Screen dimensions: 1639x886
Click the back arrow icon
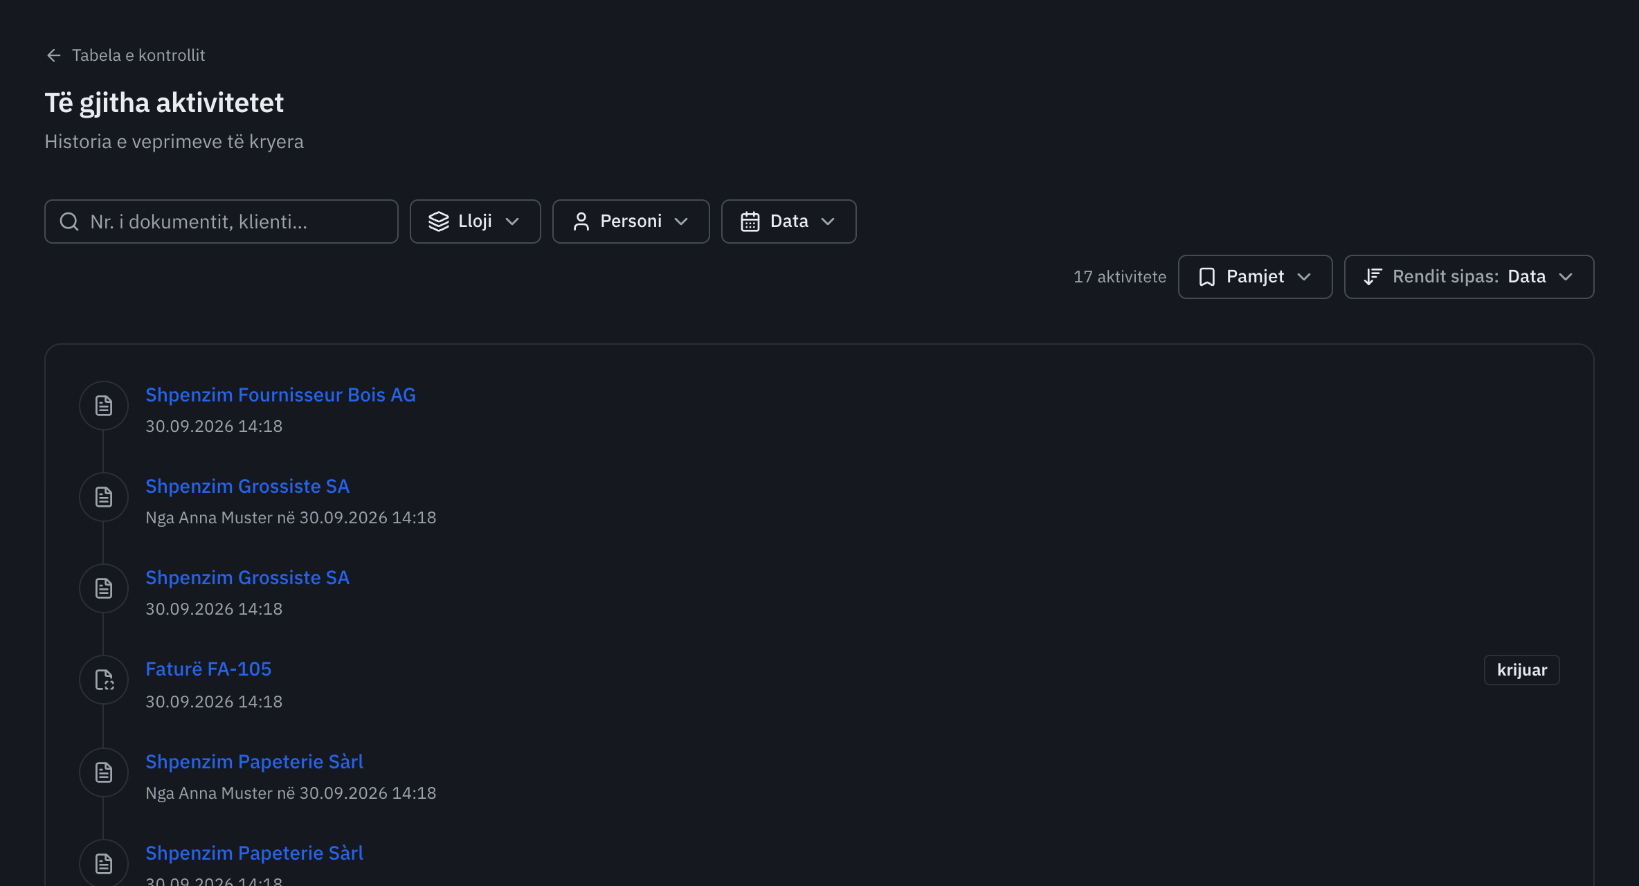pyautogui.click(x=53, y=55)
